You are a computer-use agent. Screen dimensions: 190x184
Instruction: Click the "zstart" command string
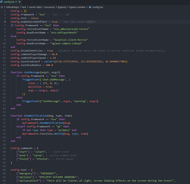(x=40, y=152)
